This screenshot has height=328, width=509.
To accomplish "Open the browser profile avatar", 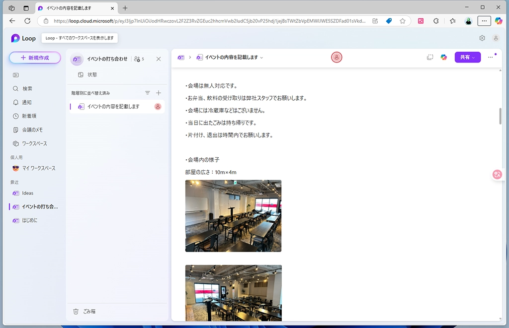I will (468, 21).
